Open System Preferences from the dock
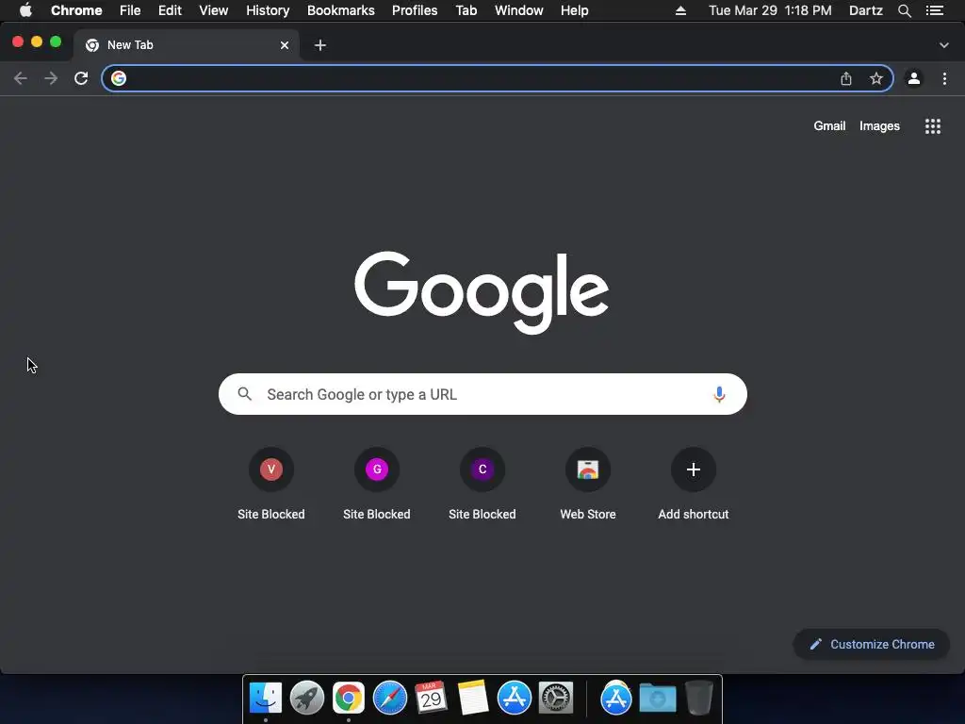 click(x=556, y=699)
